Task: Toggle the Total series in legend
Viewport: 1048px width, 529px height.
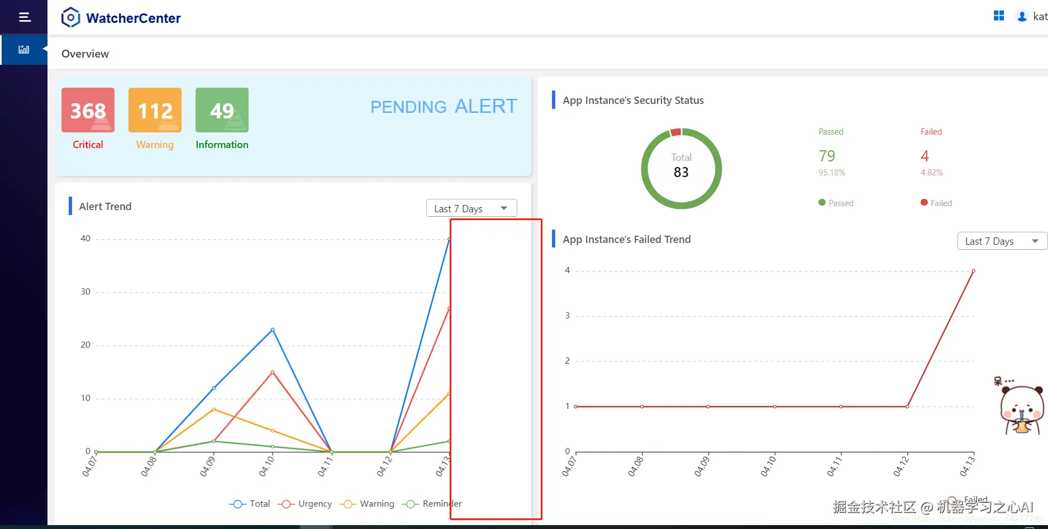Action: (x=249, y=504)
